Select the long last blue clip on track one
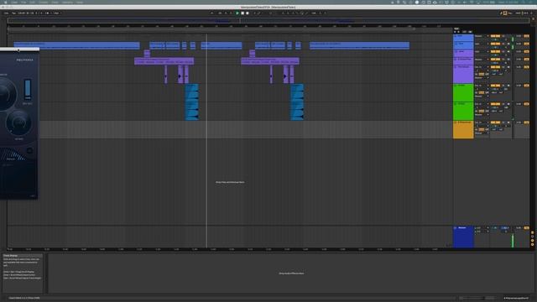Screen dimensions: 537x302 point(360,45)
